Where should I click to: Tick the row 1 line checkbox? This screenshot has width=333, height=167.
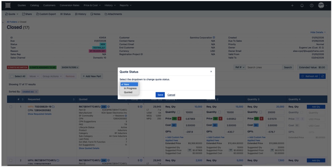[11, 107]
